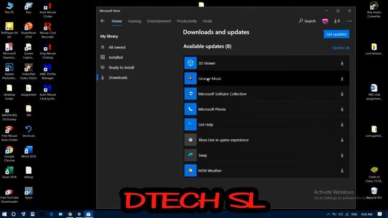Screen dimensions: 388x218
Task: Click the taskbar clock showing 9:26 AM
Action: pos(366,214)
